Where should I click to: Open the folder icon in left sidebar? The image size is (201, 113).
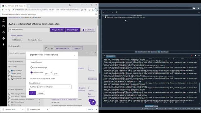pos(3,26)
